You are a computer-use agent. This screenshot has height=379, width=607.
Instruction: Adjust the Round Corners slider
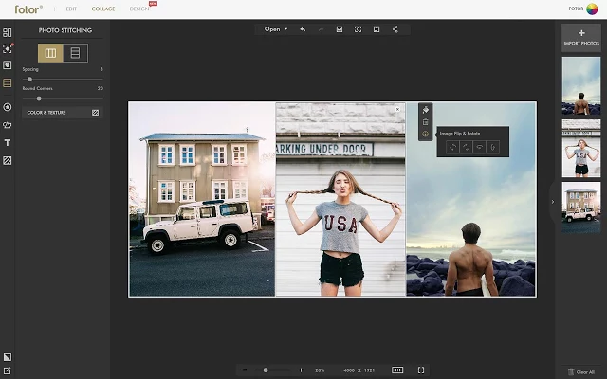pos(63,99)
